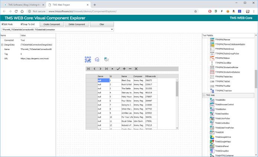
Task: Select the cloud dataset component icon
Action: click(x=97, y=59)
